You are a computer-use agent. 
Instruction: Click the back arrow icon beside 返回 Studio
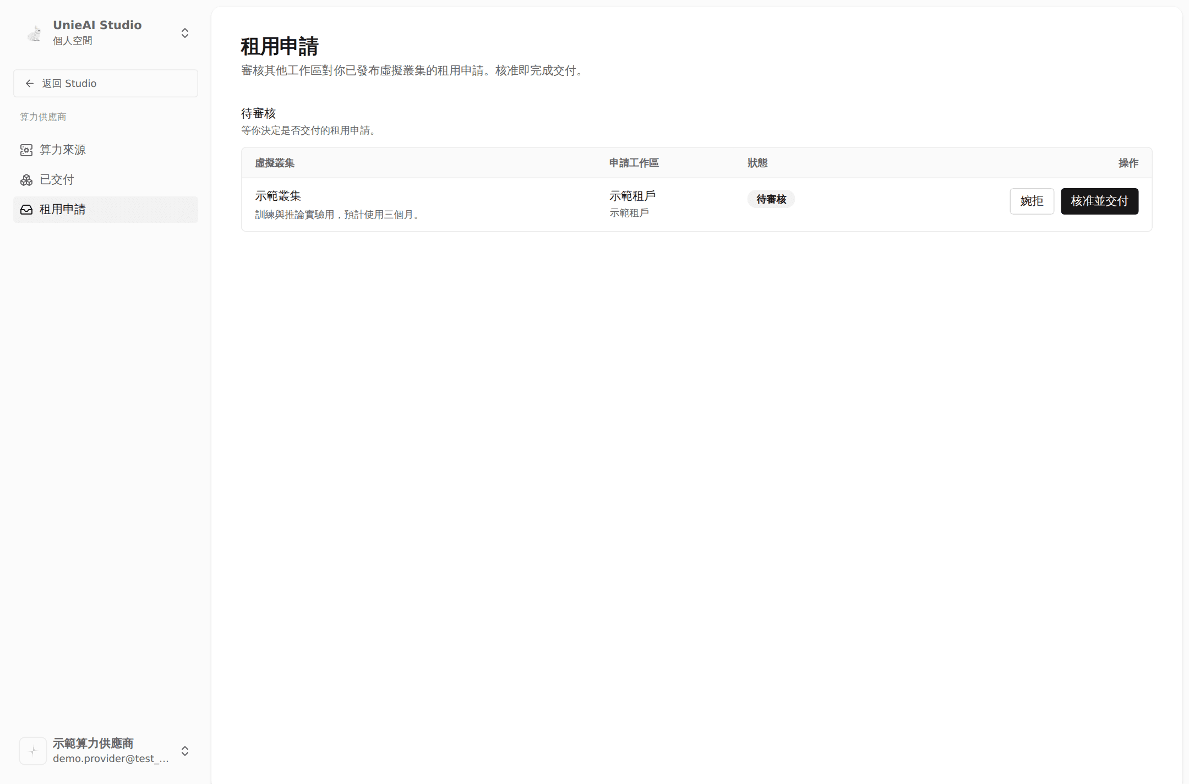tap(30, 84)
